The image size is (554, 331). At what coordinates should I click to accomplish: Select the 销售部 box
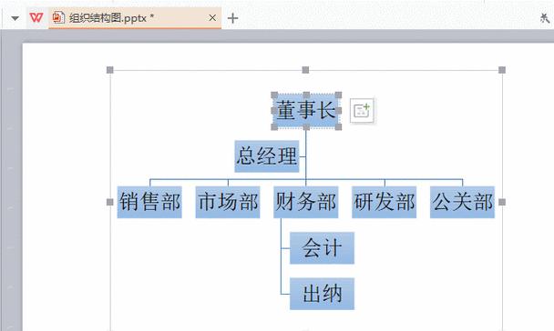pos(149,202)
